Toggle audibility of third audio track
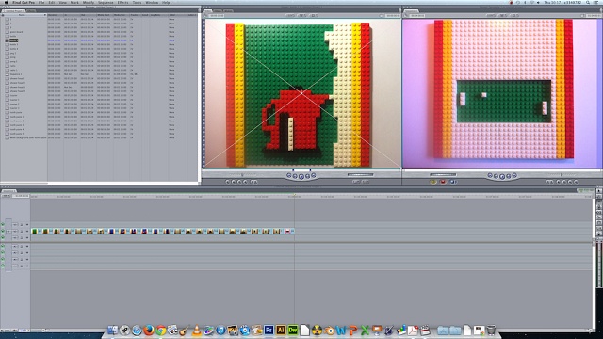603x339 pixels. coord(2,260)
